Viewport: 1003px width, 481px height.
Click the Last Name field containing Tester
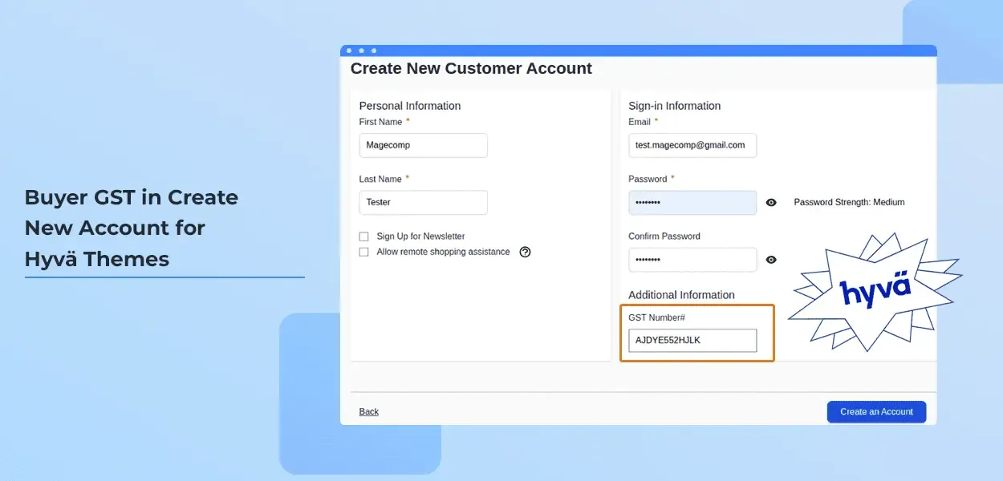423,203
